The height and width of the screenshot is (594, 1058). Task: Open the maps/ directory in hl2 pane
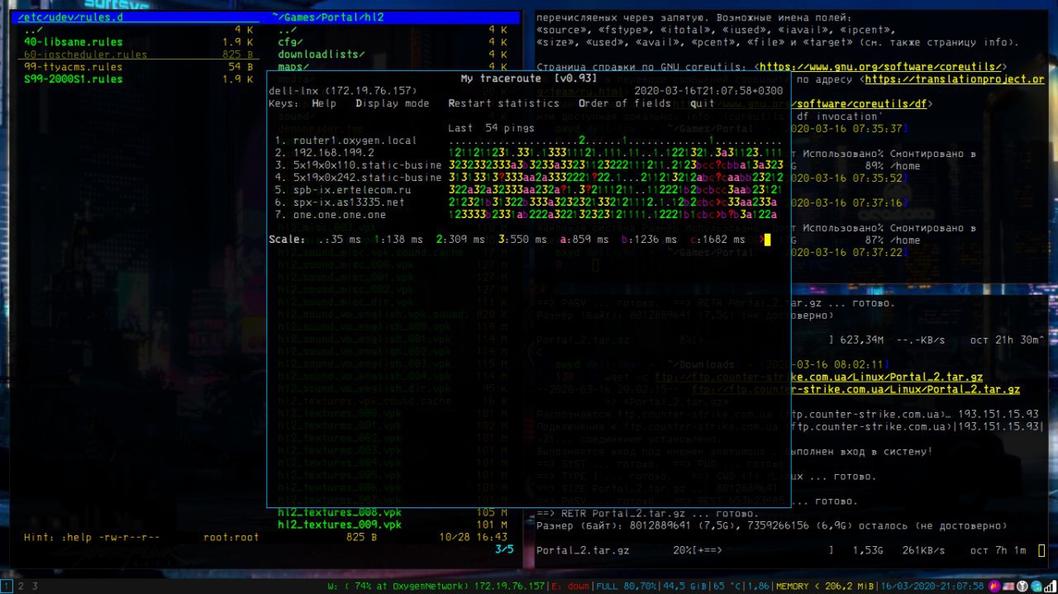(395, 67)
